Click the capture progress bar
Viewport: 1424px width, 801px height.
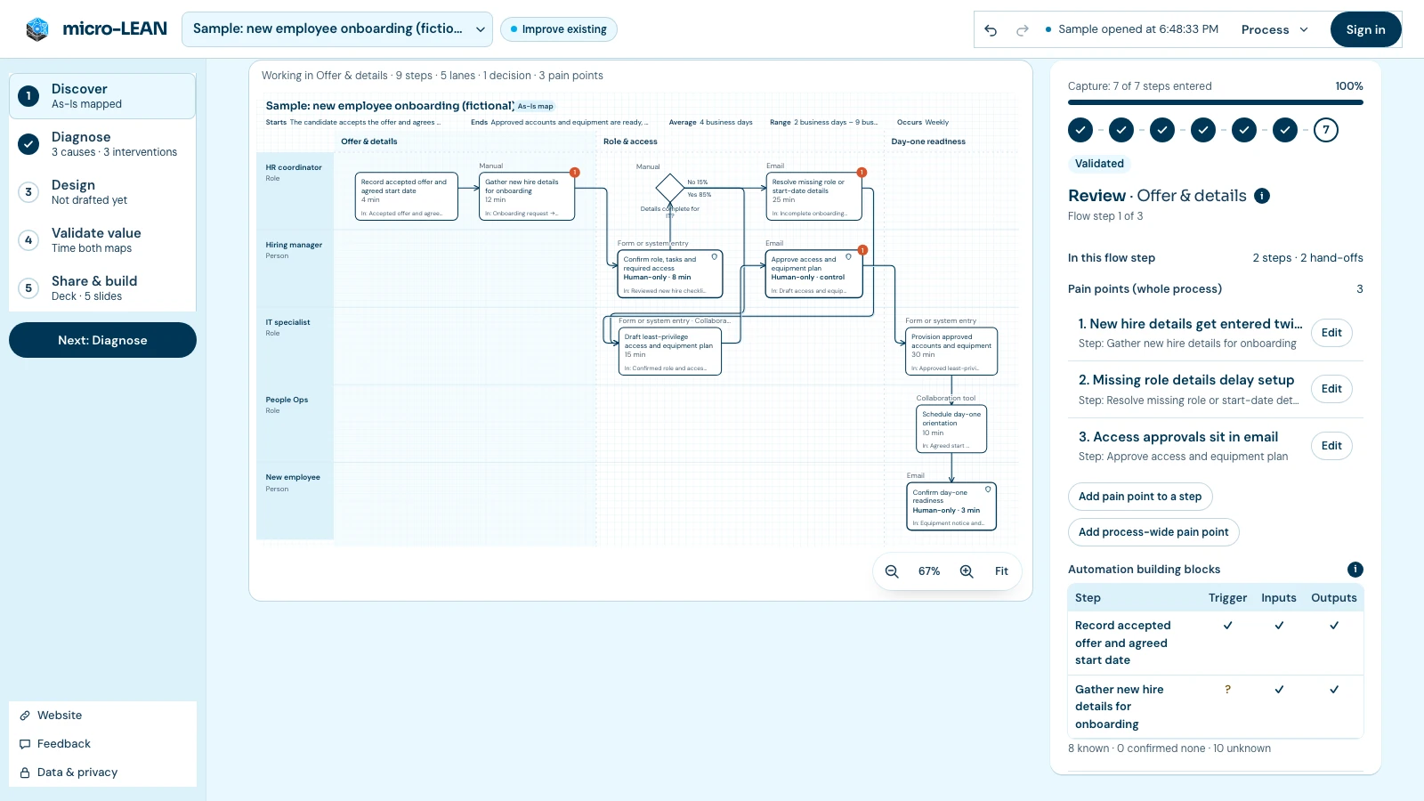(x=1216, y=102)
